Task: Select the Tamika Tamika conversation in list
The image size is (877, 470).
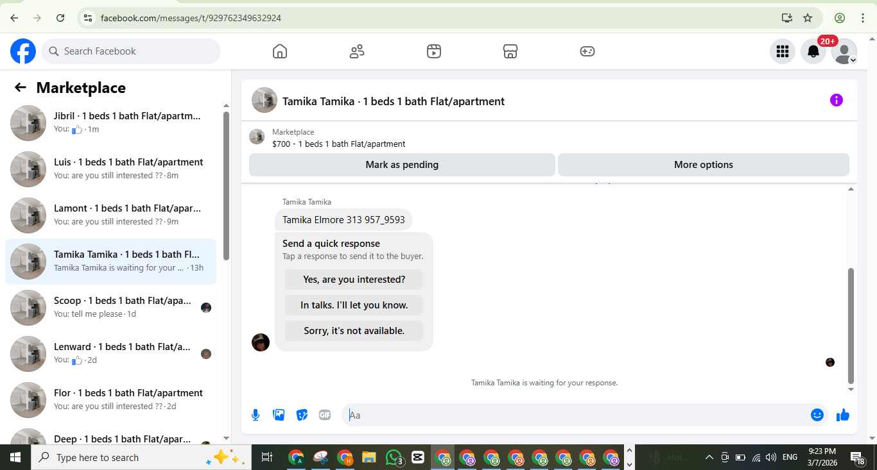Action: tap(110, 261)
